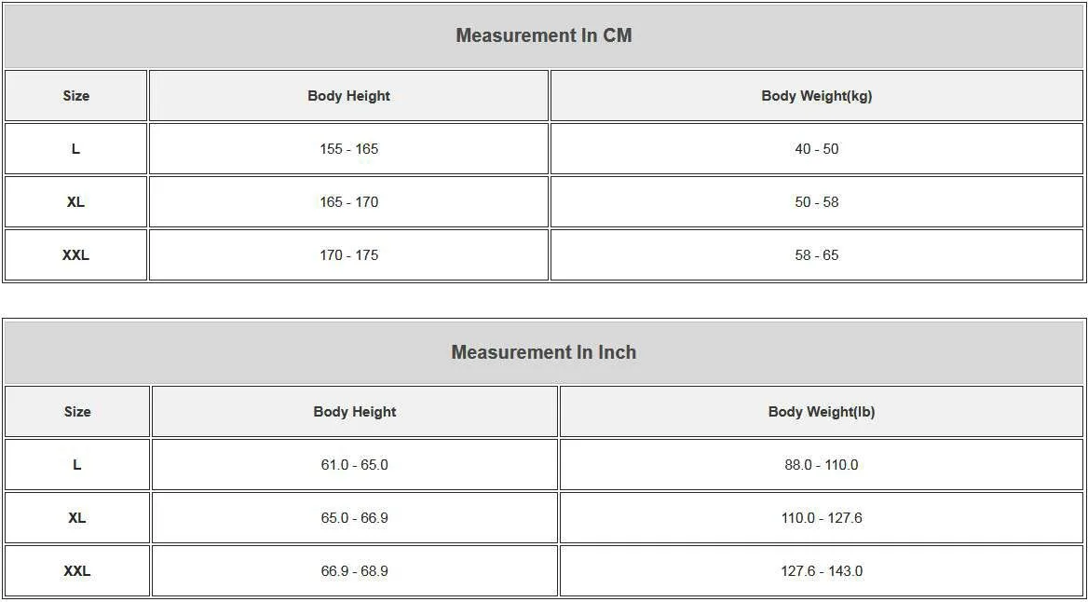Click the 58 - 65 weight cell
The width and height of the screenshot is (1088, 602).
(817, 254)
